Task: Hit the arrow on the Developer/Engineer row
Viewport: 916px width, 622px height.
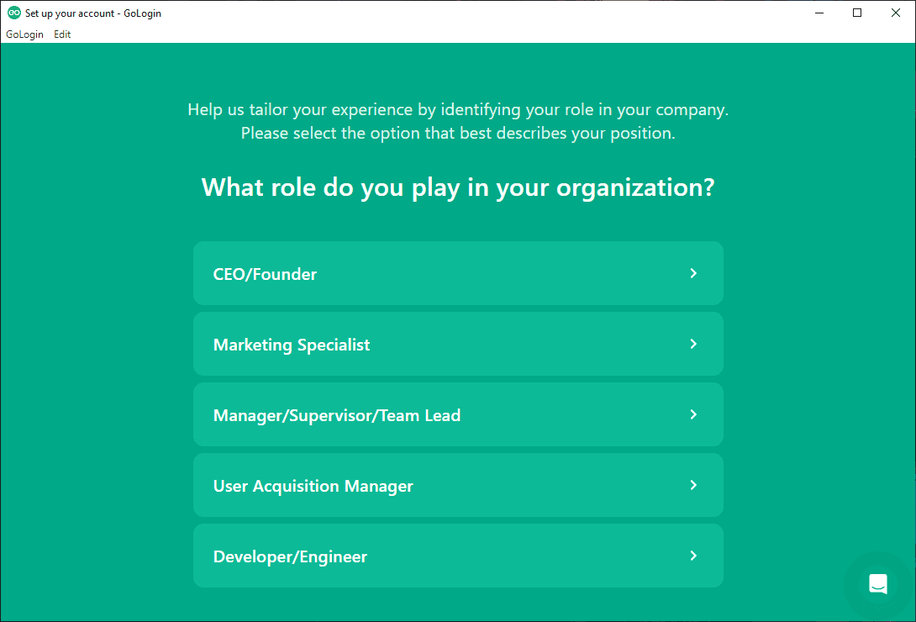Action: point(693,556)
